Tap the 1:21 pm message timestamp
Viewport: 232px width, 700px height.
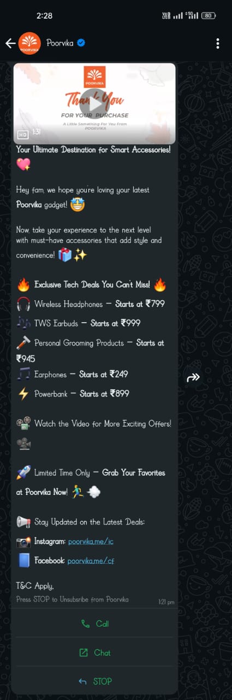166,602
